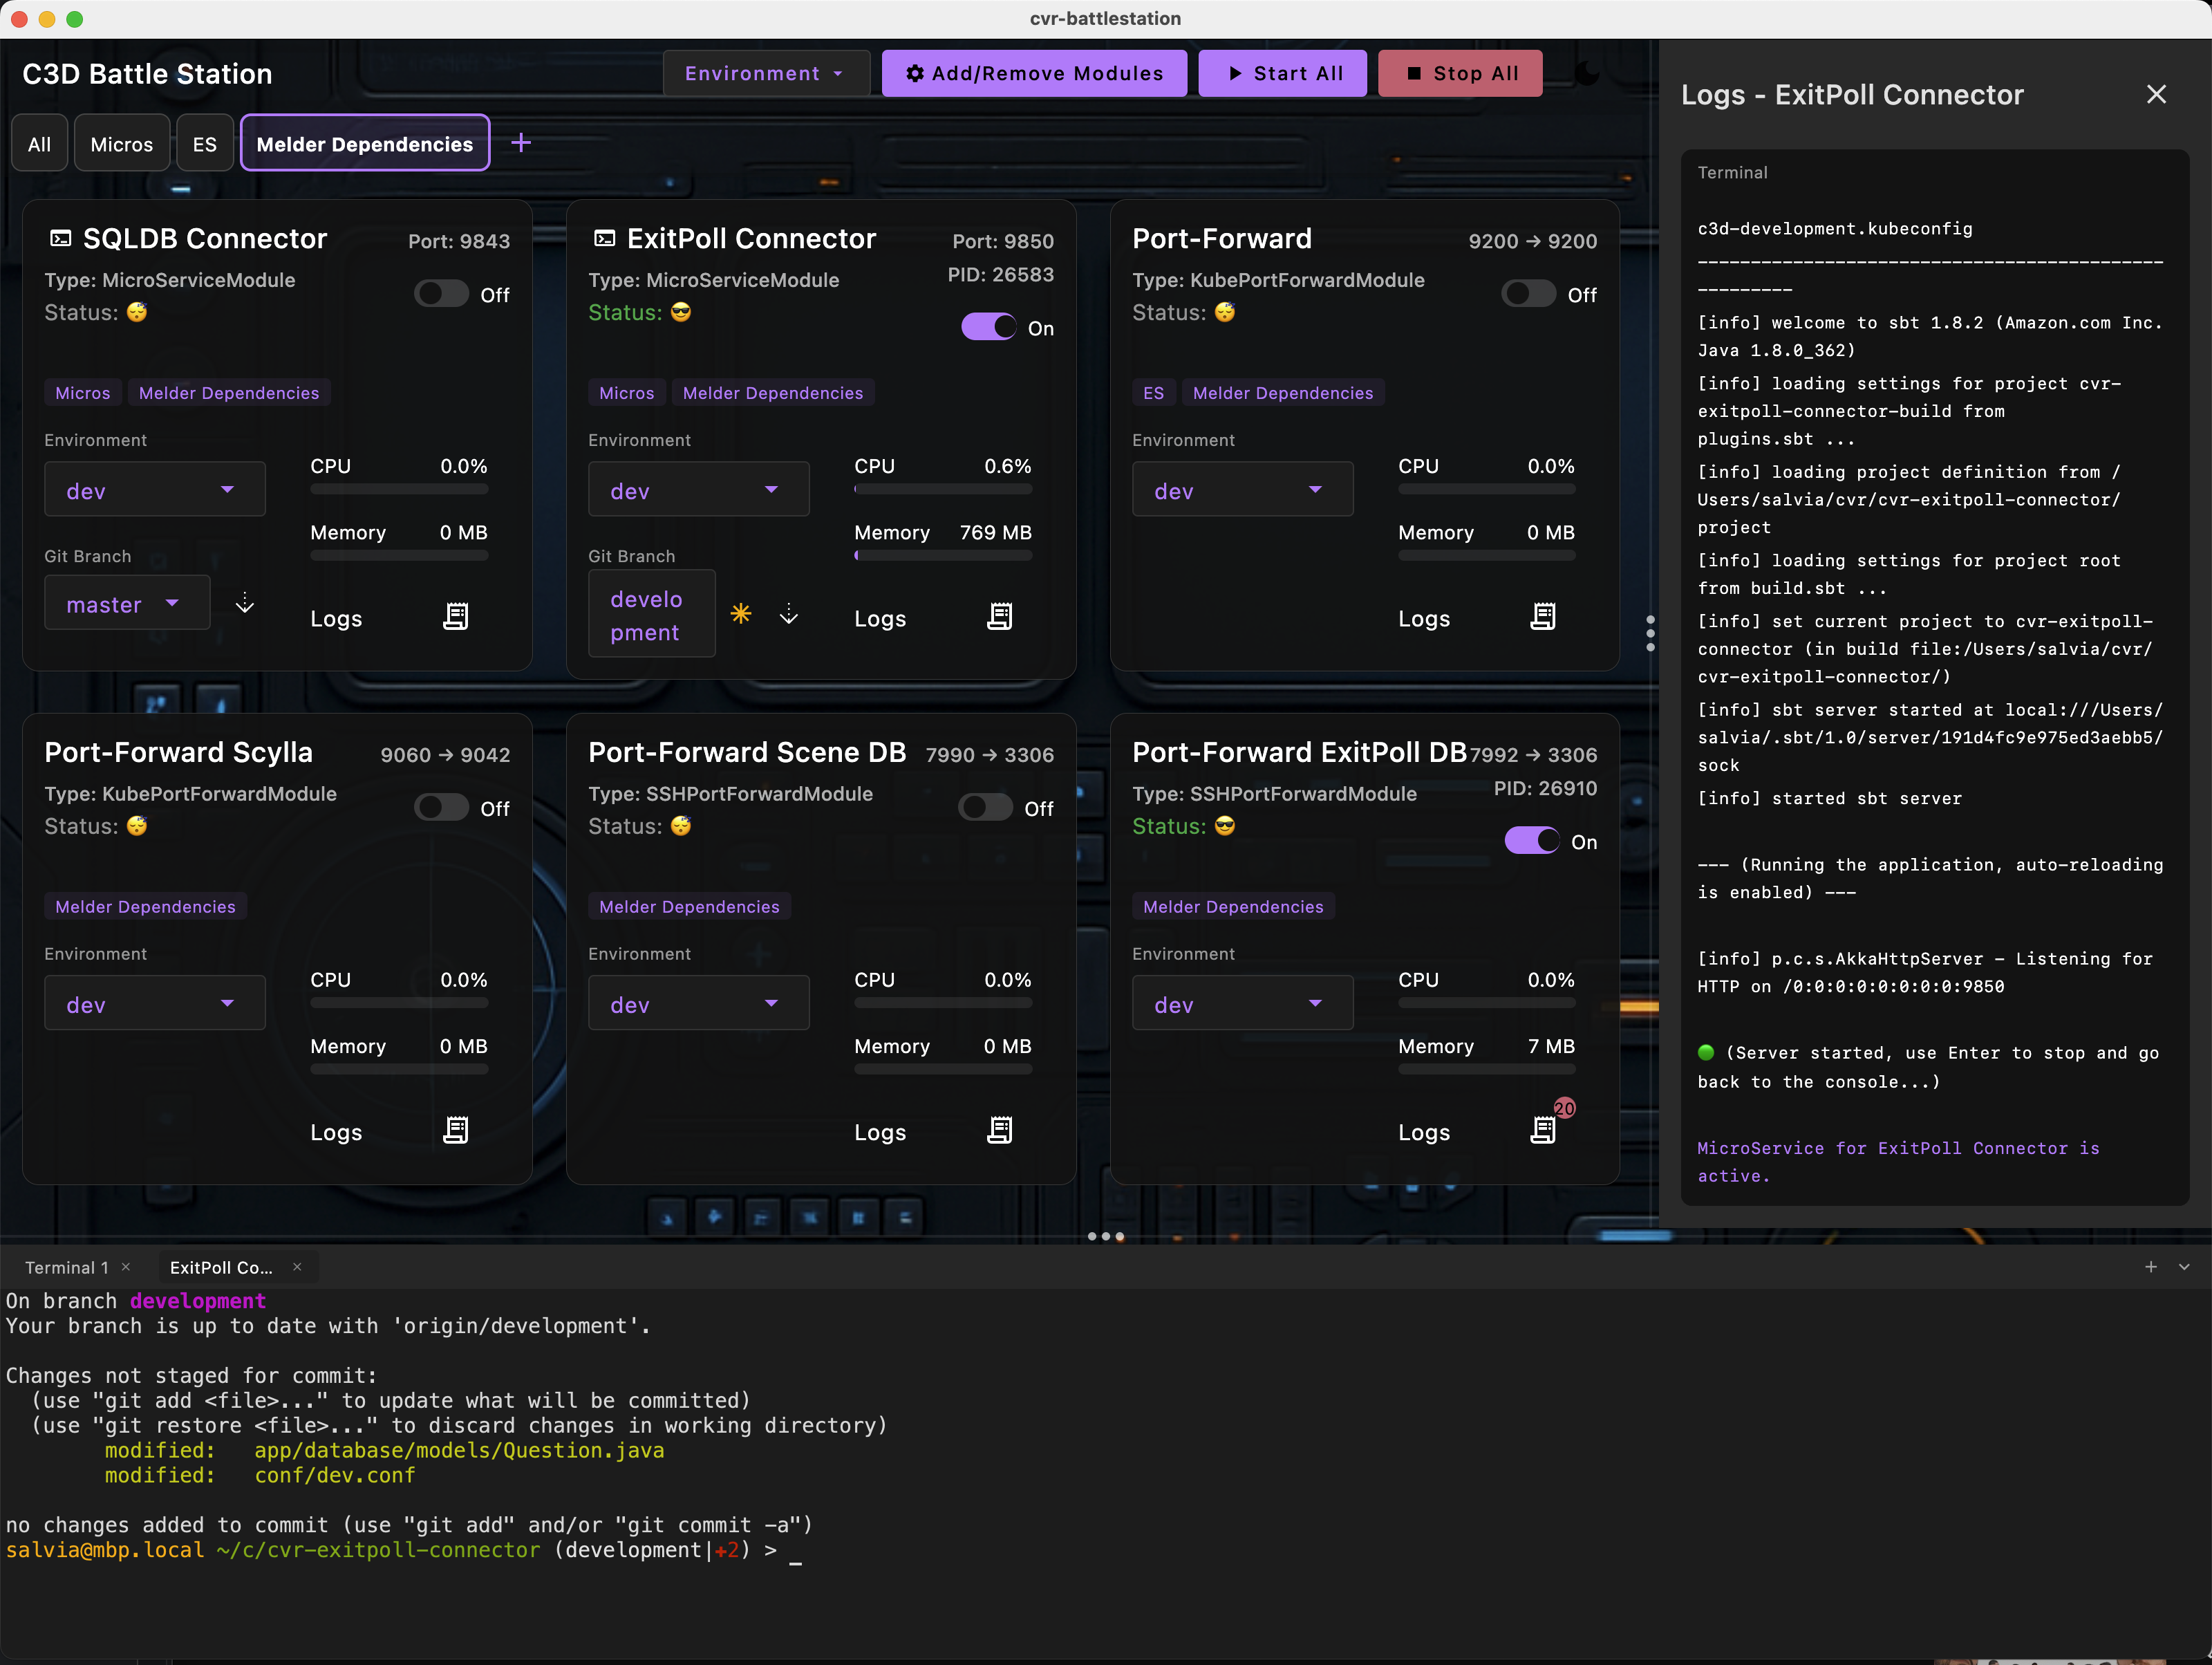The width and height of the screenshot is (2212, 1665).
Task: Click vertical resize handle beside logs panel
Action: coord(1650,633)
